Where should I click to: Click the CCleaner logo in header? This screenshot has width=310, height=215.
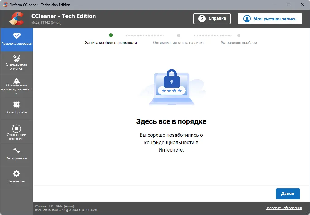[x=16, y=19]
